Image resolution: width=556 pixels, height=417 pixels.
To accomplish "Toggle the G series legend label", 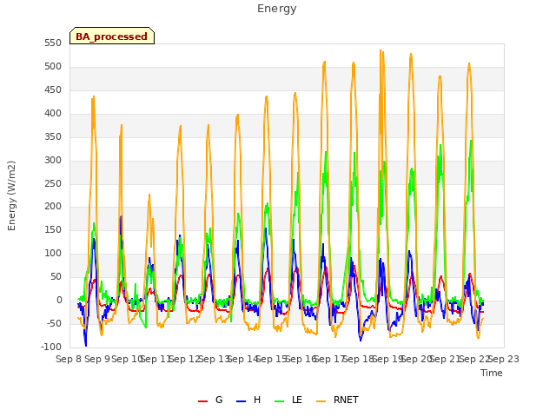I will pyautogui.click(x=219, y=400).
